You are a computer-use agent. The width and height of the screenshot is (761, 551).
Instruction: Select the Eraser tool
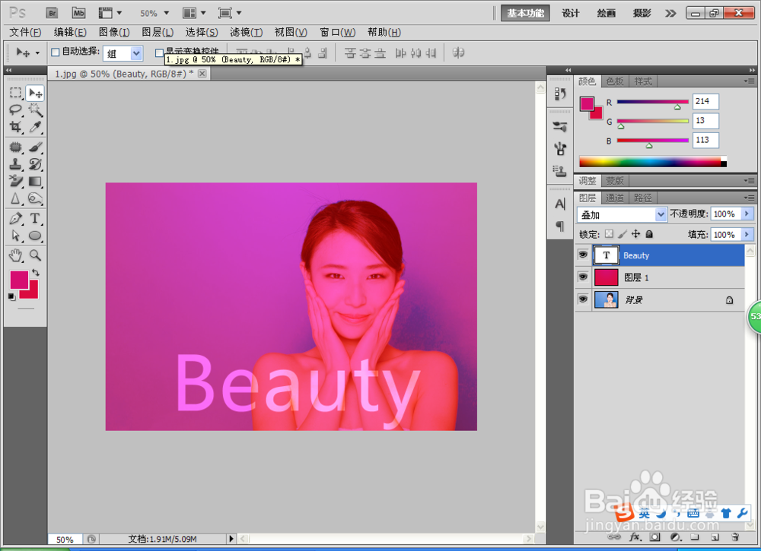coord(15,181)
